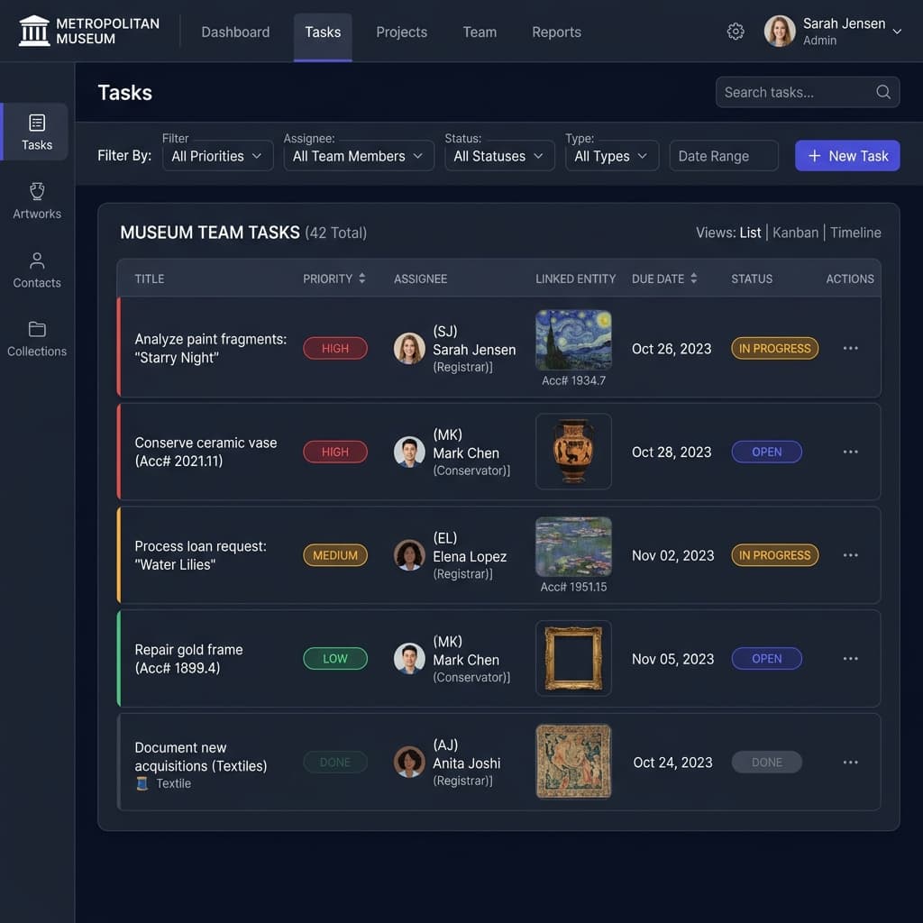
Task: Click the magnifier icon in the search bar
Action: point(882,92)
